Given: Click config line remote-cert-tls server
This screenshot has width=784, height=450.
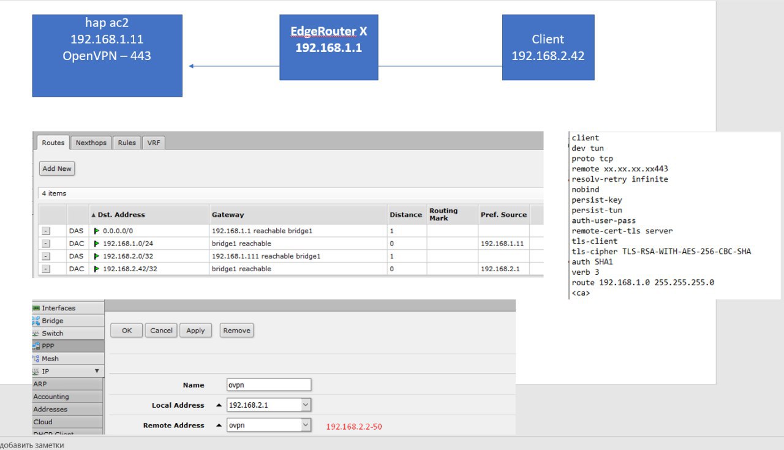Looking at the screenshot, I should click(x=622, y=231).
